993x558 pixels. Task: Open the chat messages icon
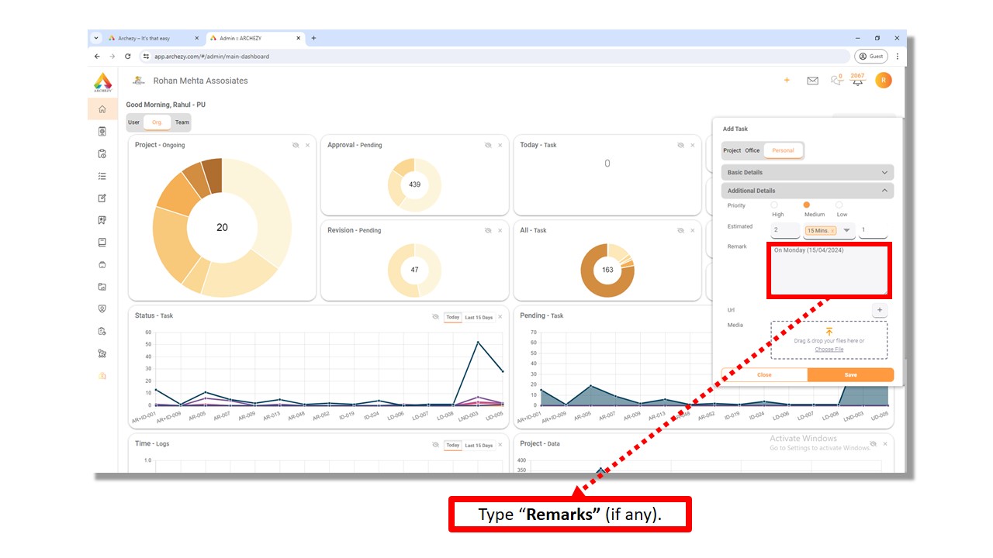[x=836, y=80]
